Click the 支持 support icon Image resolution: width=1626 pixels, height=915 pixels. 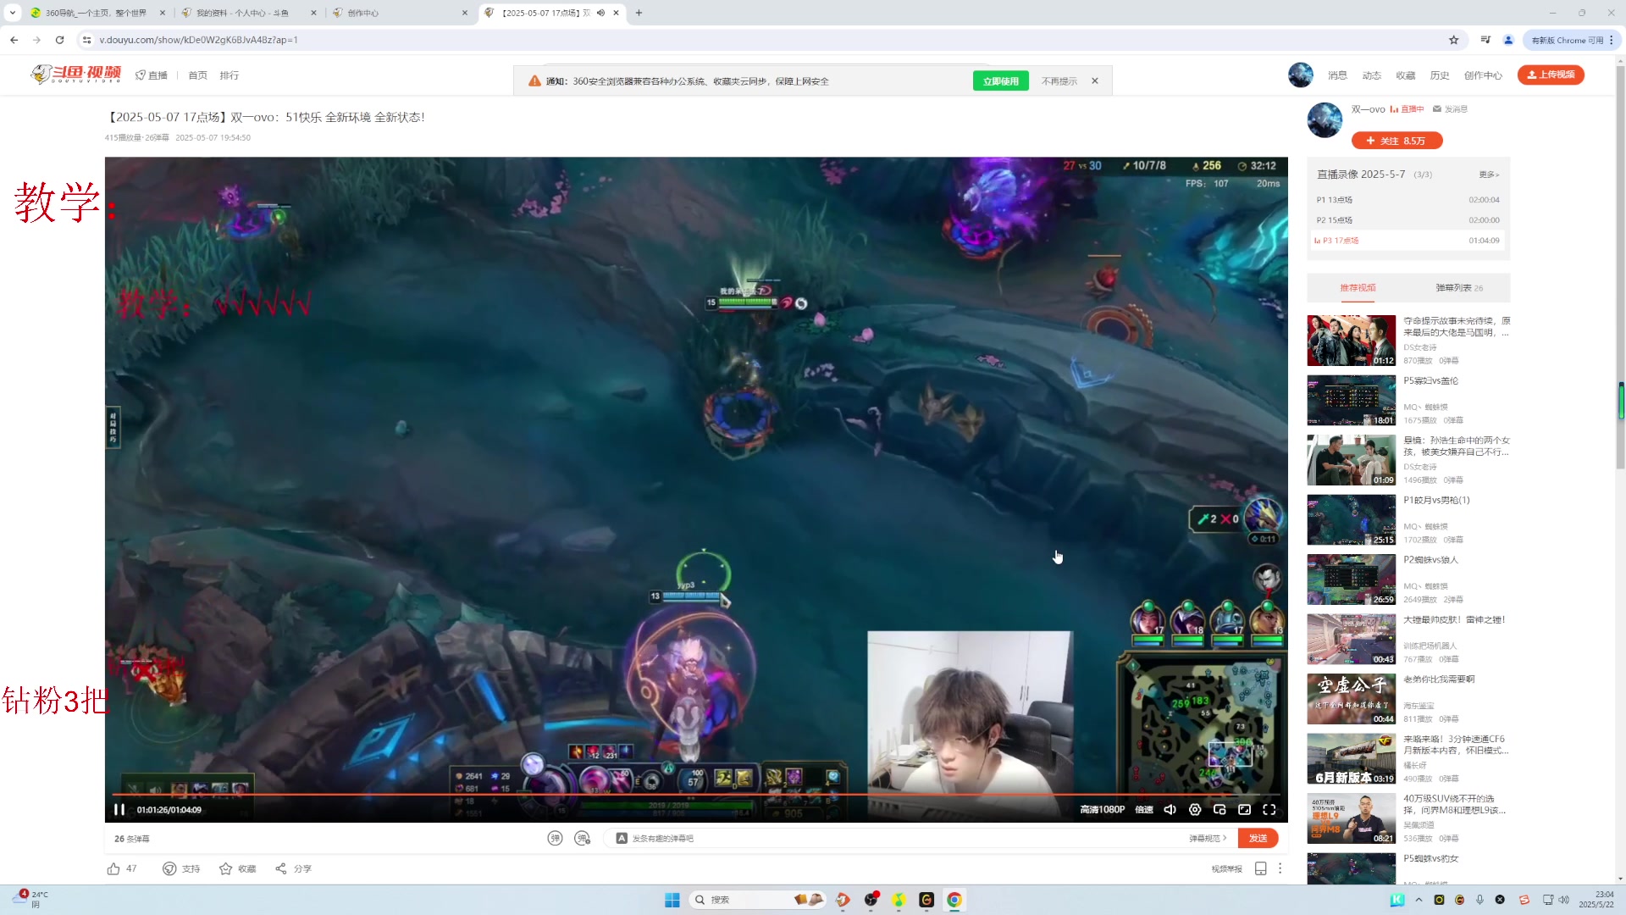tap(169, 868)
